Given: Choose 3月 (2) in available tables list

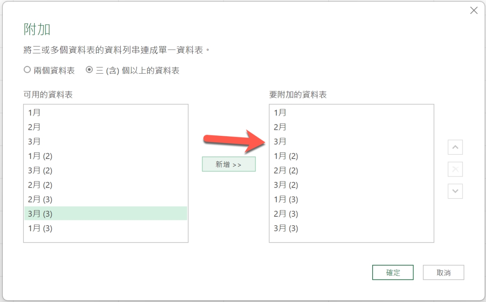Looking at the screenshot, I should click(x=40, y=171).
